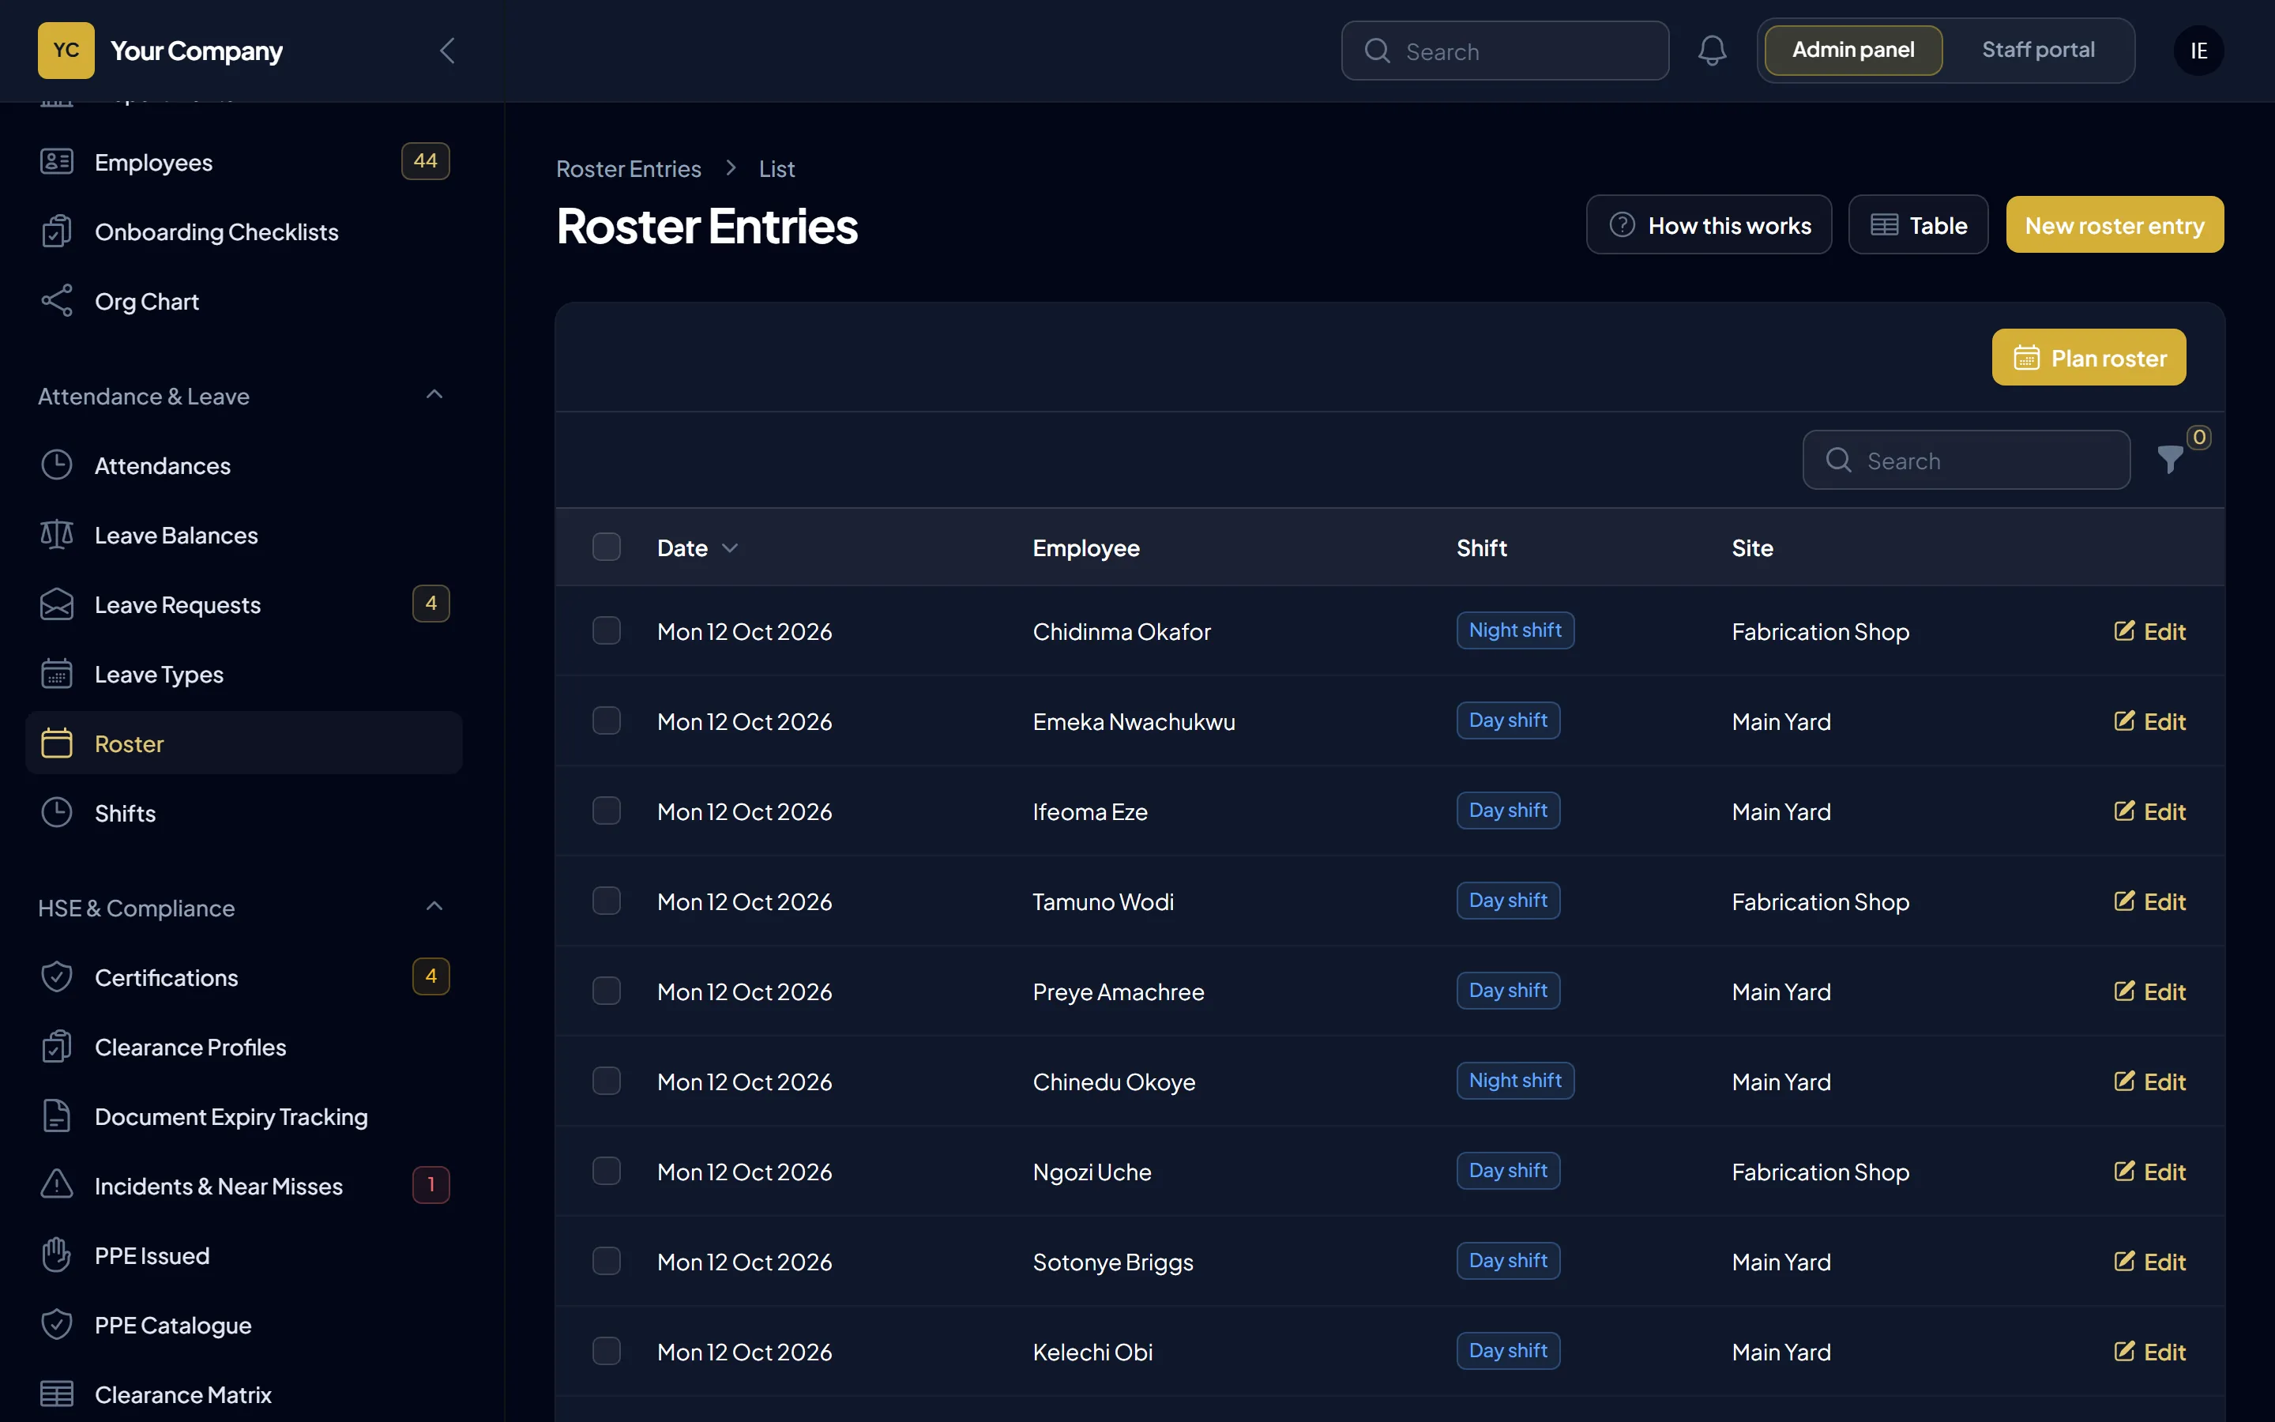Image resolution: width=2275 pixels, height=1422 pixels.
Task: Open Onboarding Checklists in the sidebar
Action: (243, 231)
